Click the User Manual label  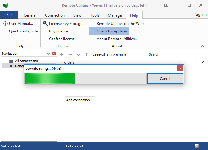21,24
